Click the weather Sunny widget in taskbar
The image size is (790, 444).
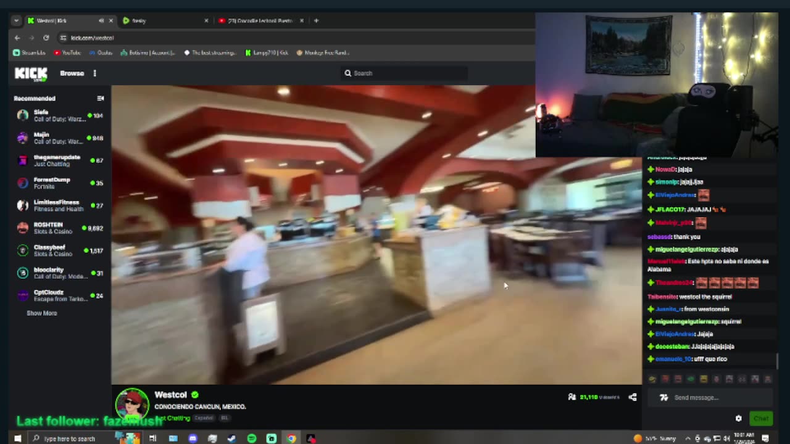pyautogui.click(x=654, y=438)
